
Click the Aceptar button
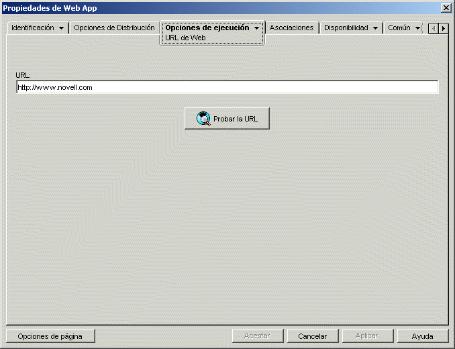[258, 336]
